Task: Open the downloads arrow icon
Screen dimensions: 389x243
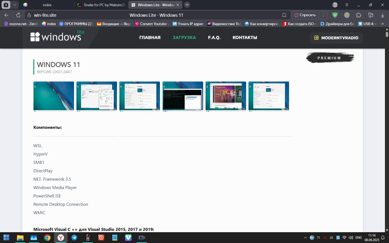Action: tap(383, 15)
